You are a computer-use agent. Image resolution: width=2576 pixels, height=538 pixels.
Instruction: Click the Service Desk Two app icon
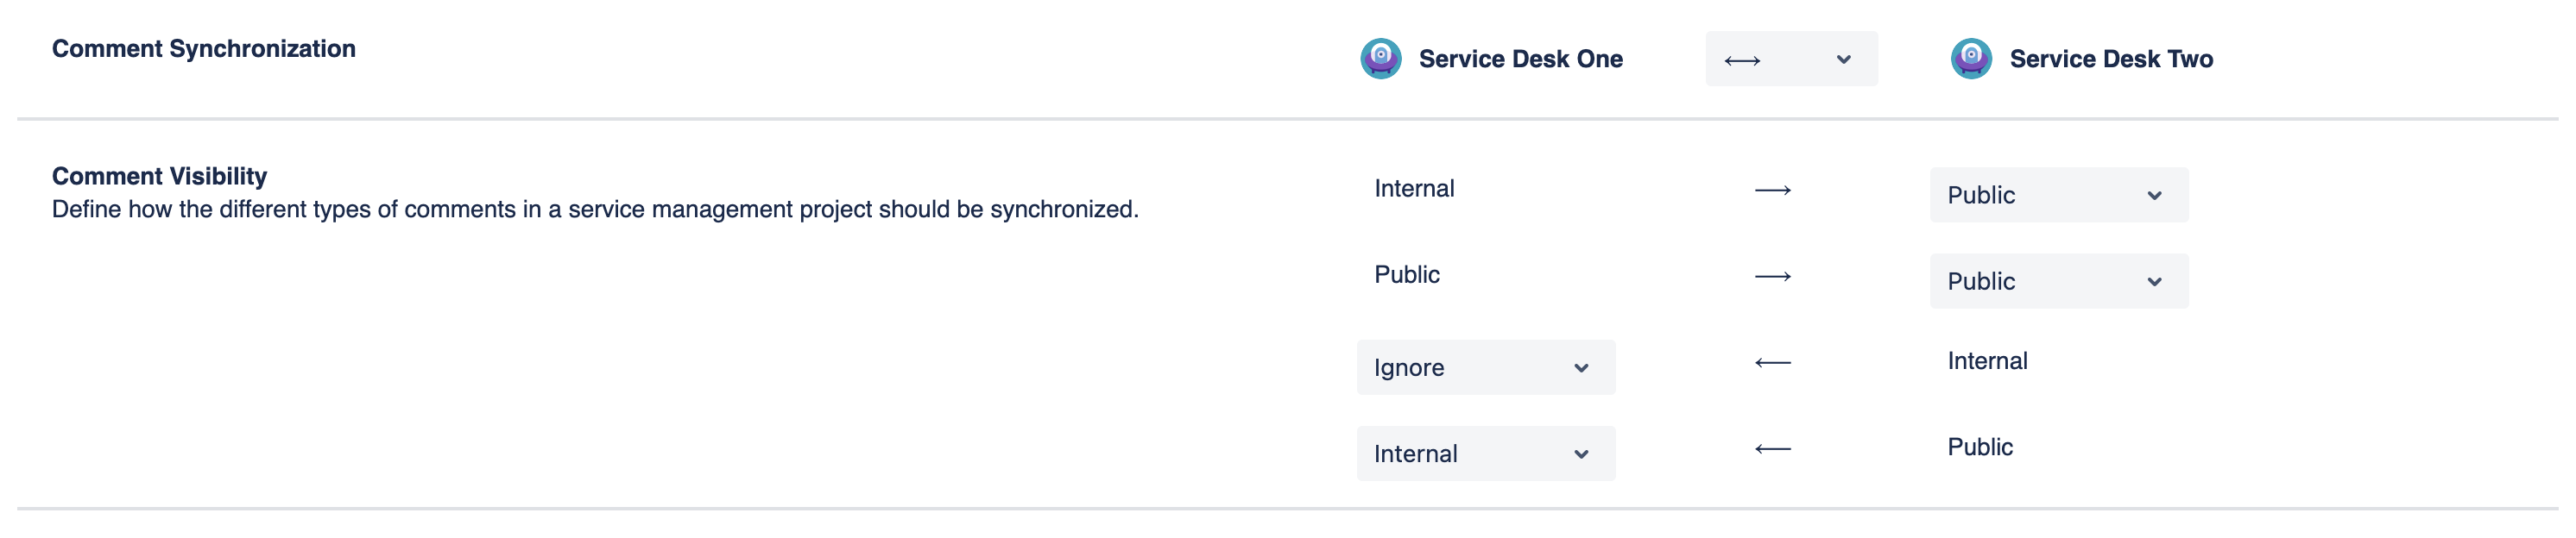(x=1970, y=59)
